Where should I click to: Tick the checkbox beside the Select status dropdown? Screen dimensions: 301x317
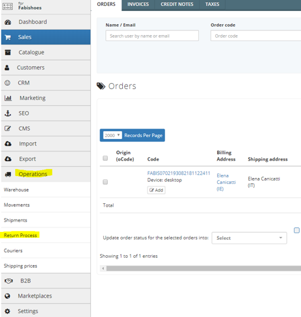[296, 230]
